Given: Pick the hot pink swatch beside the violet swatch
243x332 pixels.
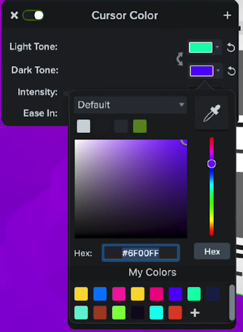Looking at the screenshot, I should tap(156, 294).
